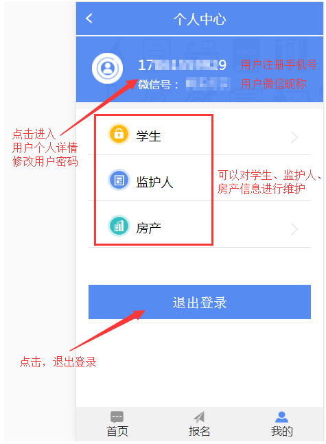Open the 学生 text label
Viewport: 326px width, 444px height.
pos(148,136)
